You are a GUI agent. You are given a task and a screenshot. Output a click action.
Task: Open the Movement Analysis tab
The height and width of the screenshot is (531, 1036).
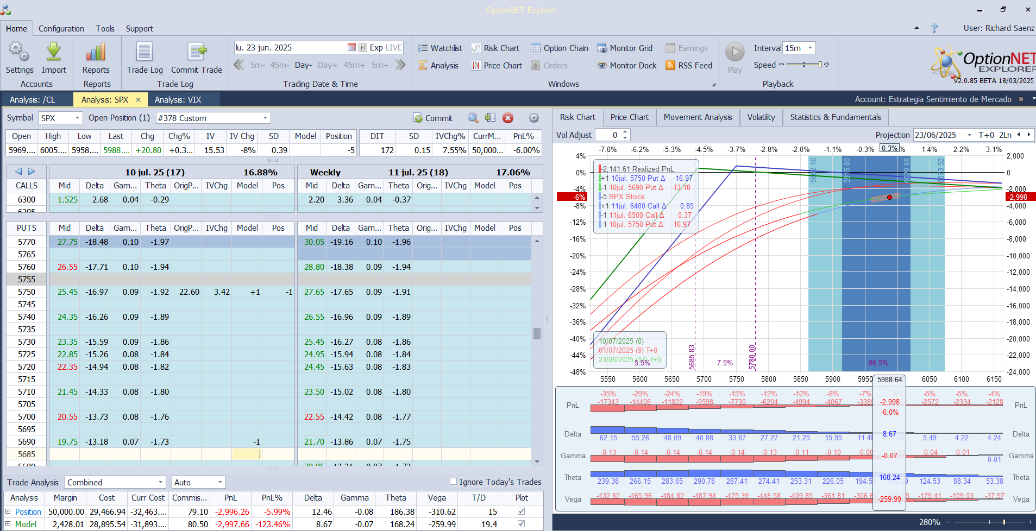click(698, 117)
